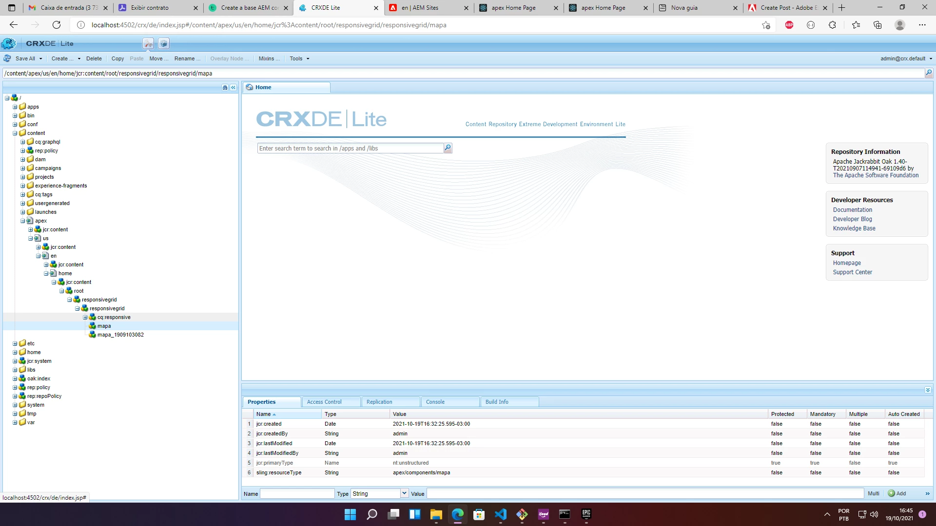Image resolution: width=936 pixels, height=526 pixels.
Task: Collapse the content folder node
Action: click(15, 133)
